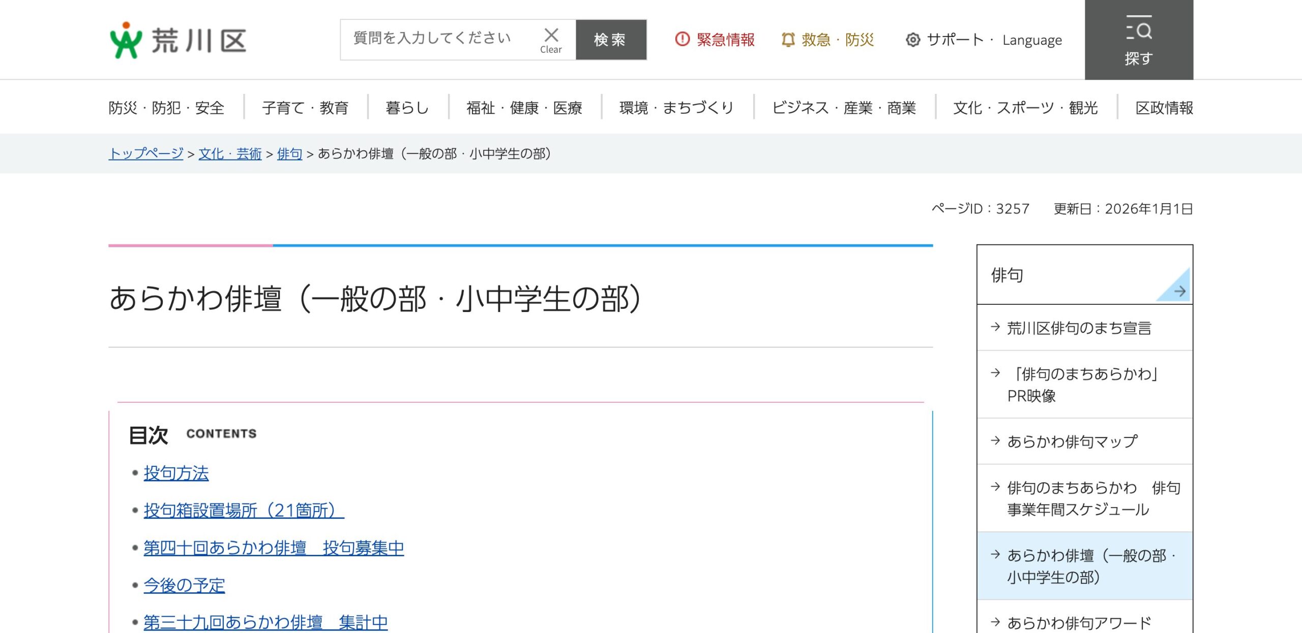Click the 緊急情報 alert icon
Screen dimensions: 1302x633
point(682,39)
